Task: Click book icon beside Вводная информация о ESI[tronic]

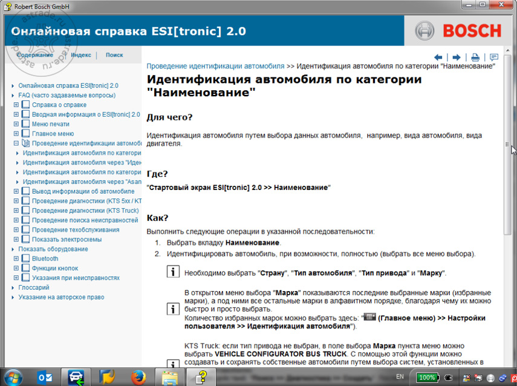Action: [25, 114]
